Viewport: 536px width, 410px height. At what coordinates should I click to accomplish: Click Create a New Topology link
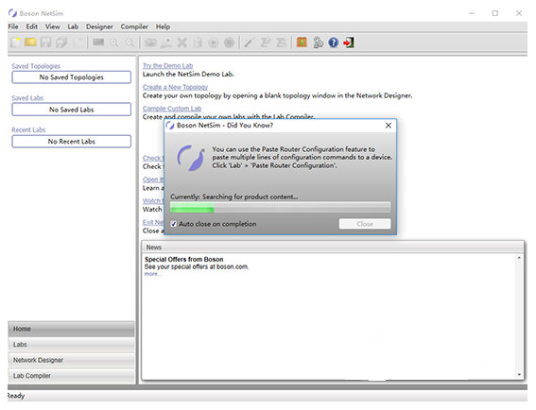(176, 87)
